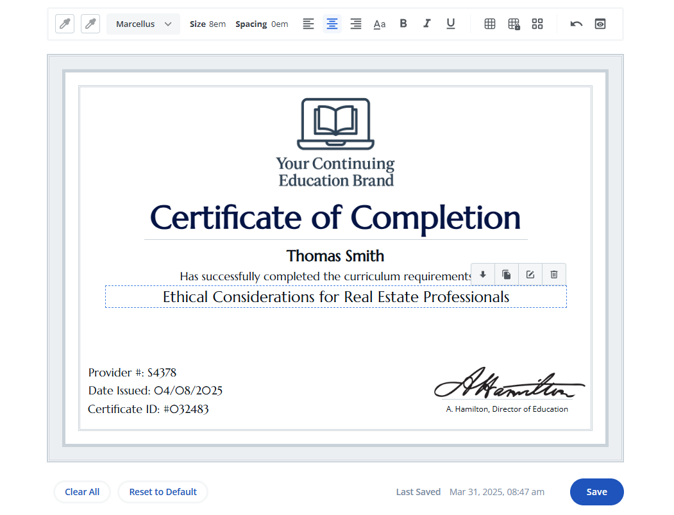Image resolution: width=674 pixels, height=515 pixels.
Task: Click the undo arrow icon
Action: point(576,24)
